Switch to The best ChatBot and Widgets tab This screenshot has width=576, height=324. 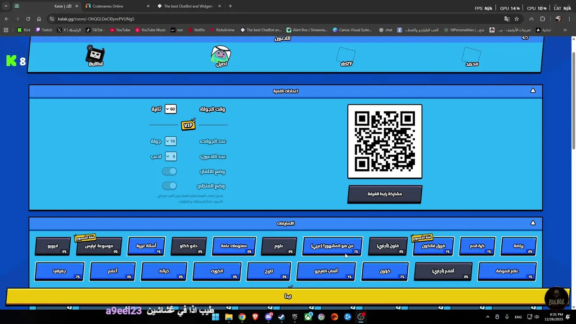coord(189,6)
